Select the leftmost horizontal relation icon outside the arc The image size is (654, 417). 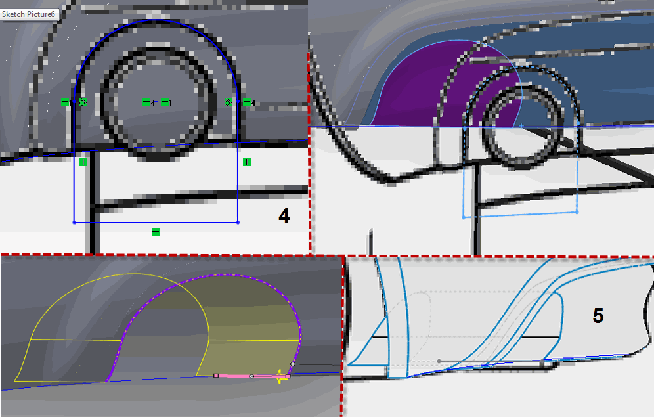click(66, 102)
